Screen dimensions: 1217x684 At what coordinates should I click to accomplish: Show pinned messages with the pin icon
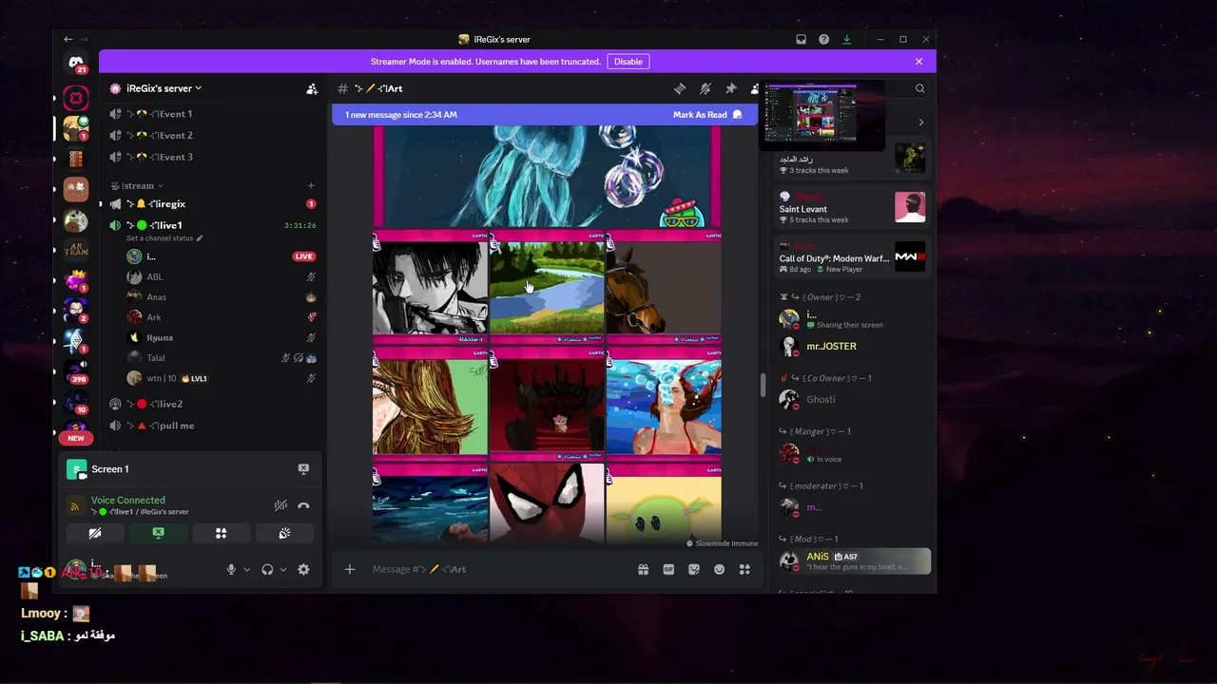tap(731, 88)
